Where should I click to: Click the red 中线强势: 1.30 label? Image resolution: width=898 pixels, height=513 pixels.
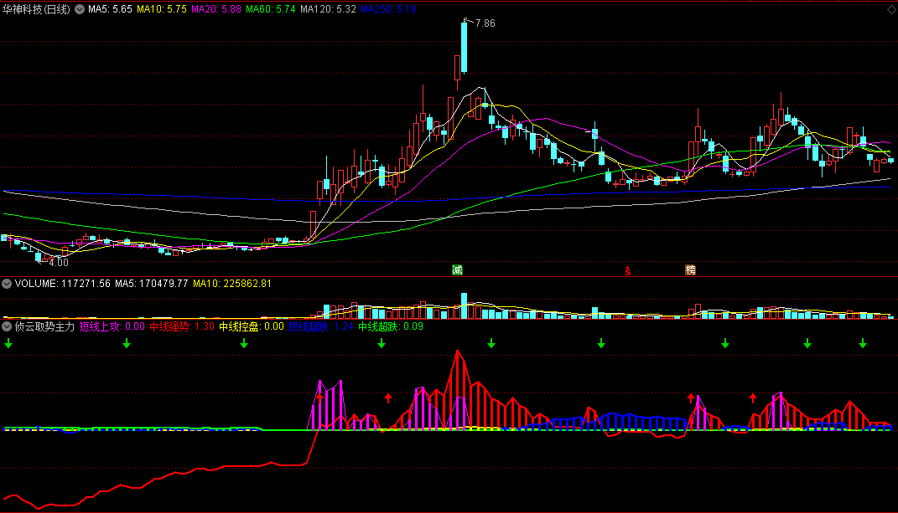tap(182, 326)
